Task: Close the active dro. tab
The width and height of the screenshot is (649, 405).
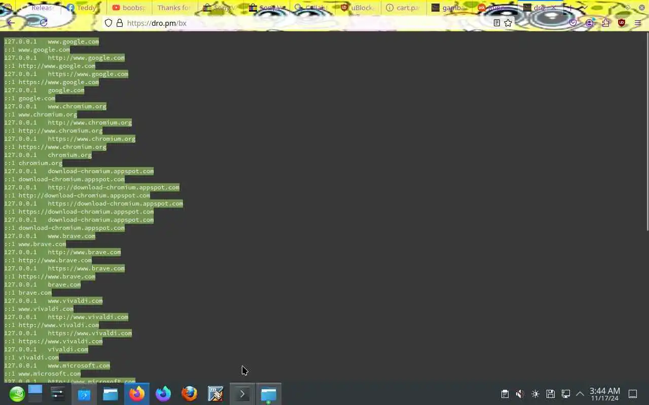Action: [554, 8]
